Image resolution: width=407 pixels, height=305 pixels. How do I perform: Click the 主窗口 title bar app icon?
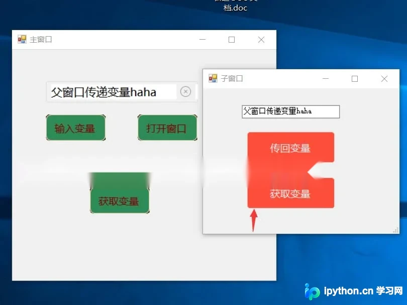pyautogui.click(x=22, y=40)
